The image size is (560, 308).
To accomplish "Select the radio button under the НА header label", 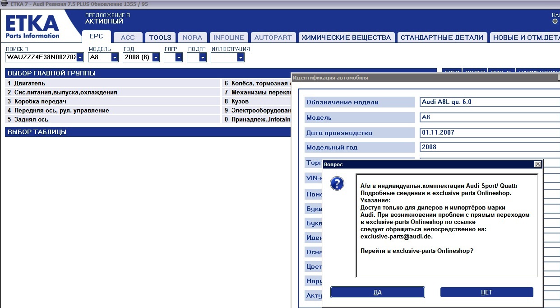I will (555, 21).
